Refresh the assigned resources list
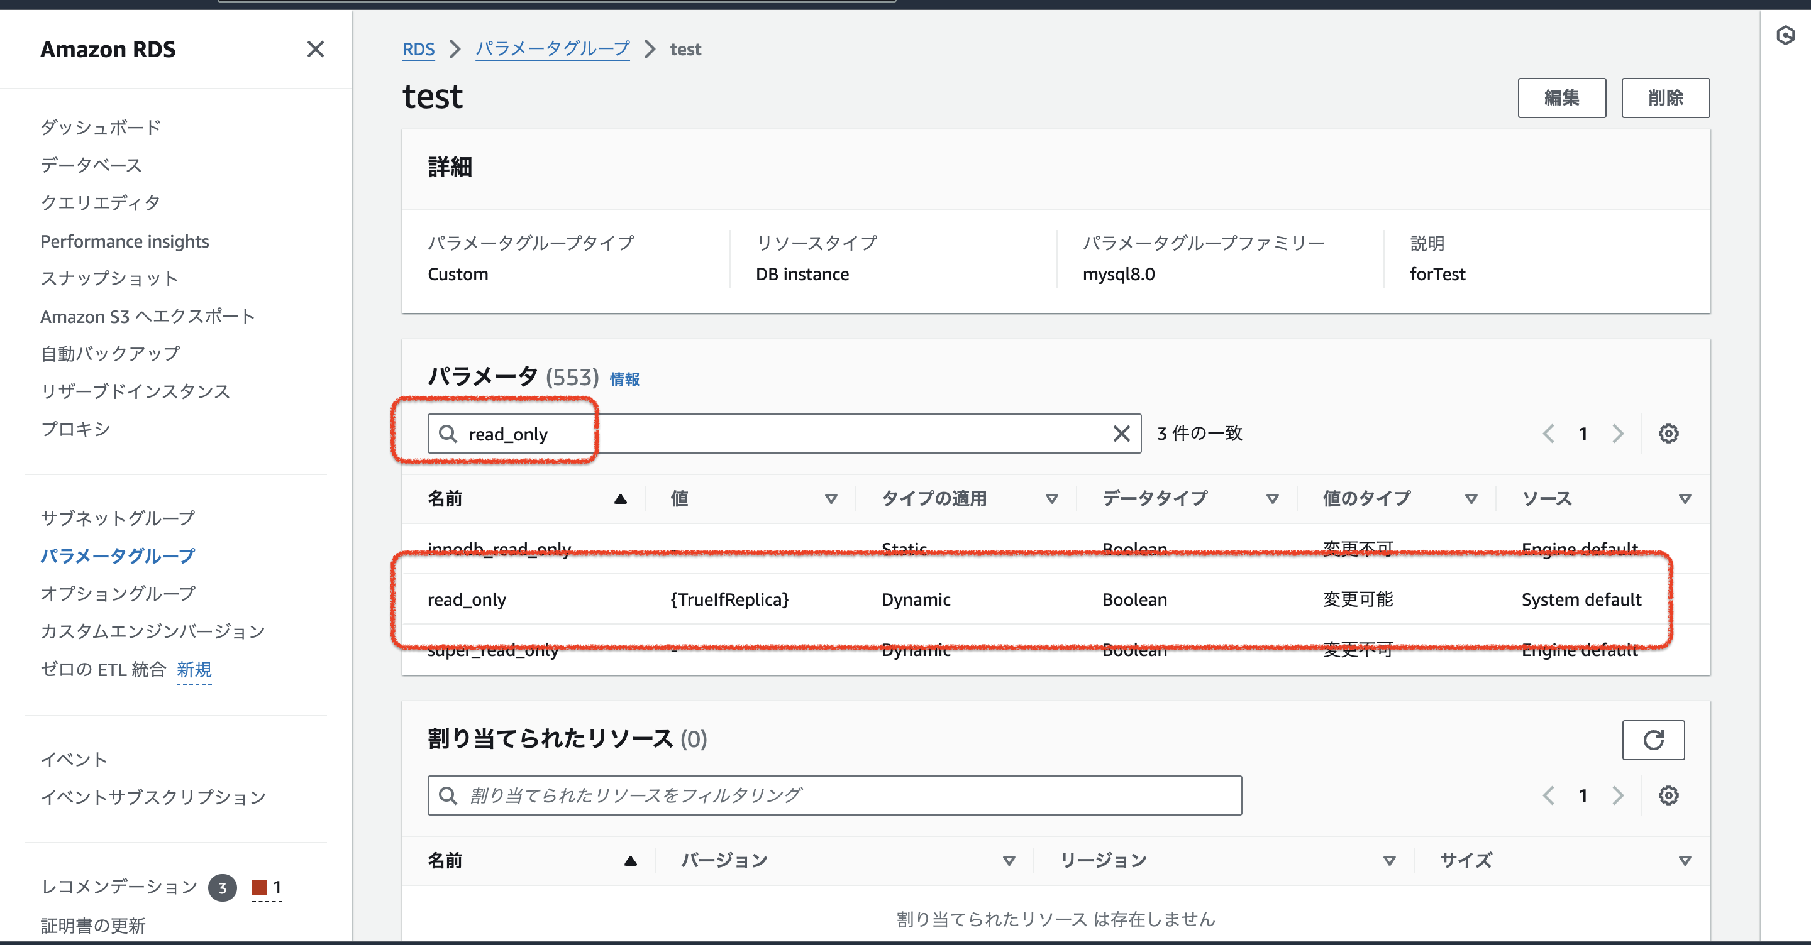Viewport: 1811px width, 945px height. (1653, 740)
